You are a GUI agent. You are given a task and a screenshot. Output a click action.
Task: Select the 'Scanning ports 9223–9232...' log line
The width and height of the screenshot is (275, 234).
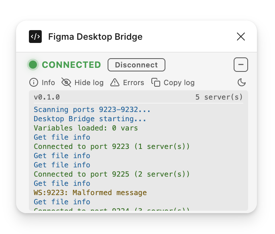[92, 110]
